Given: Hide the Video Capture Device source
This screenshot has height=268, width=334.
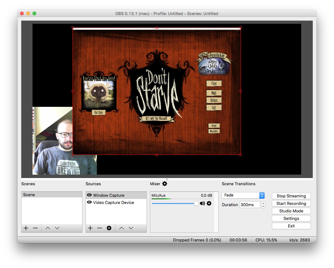Looking at the screenshot, I should point(89,202).
